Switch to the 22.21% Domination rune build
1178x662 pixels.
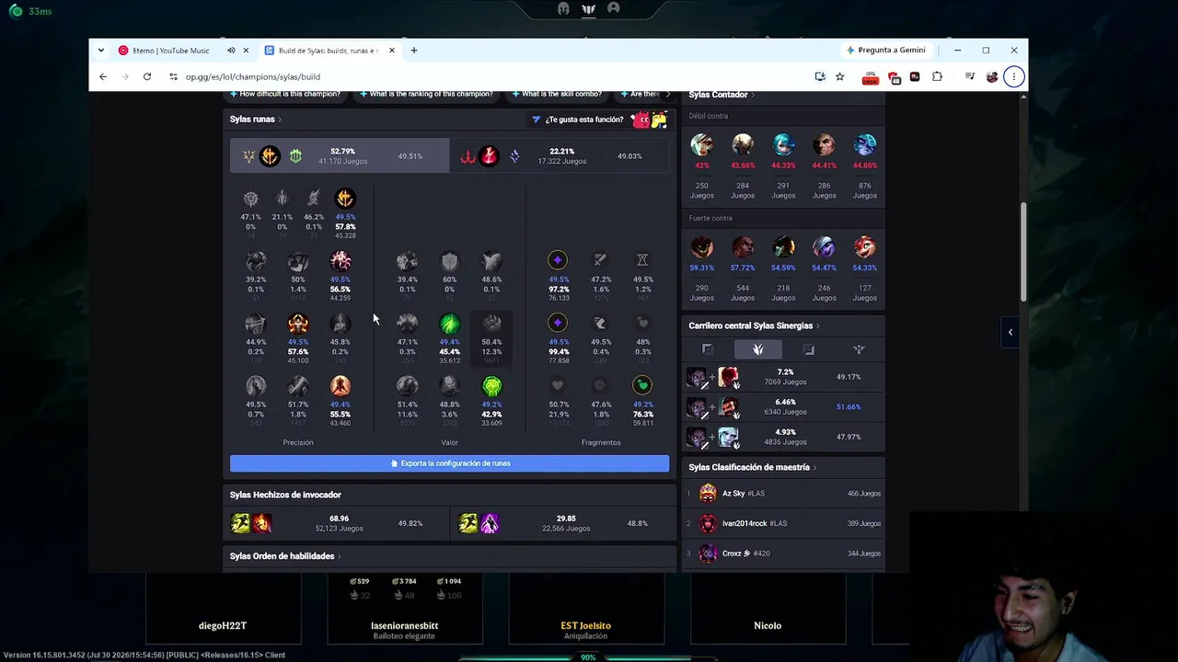click(560, 156)
